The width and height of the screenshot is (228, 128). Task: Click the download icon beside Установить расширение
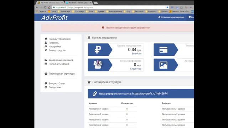159,17
